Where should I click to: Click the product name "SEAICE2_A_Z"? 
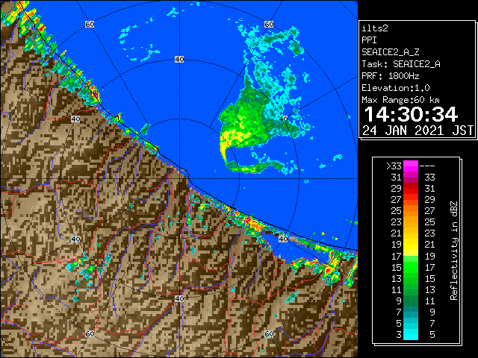pos(390,52)
